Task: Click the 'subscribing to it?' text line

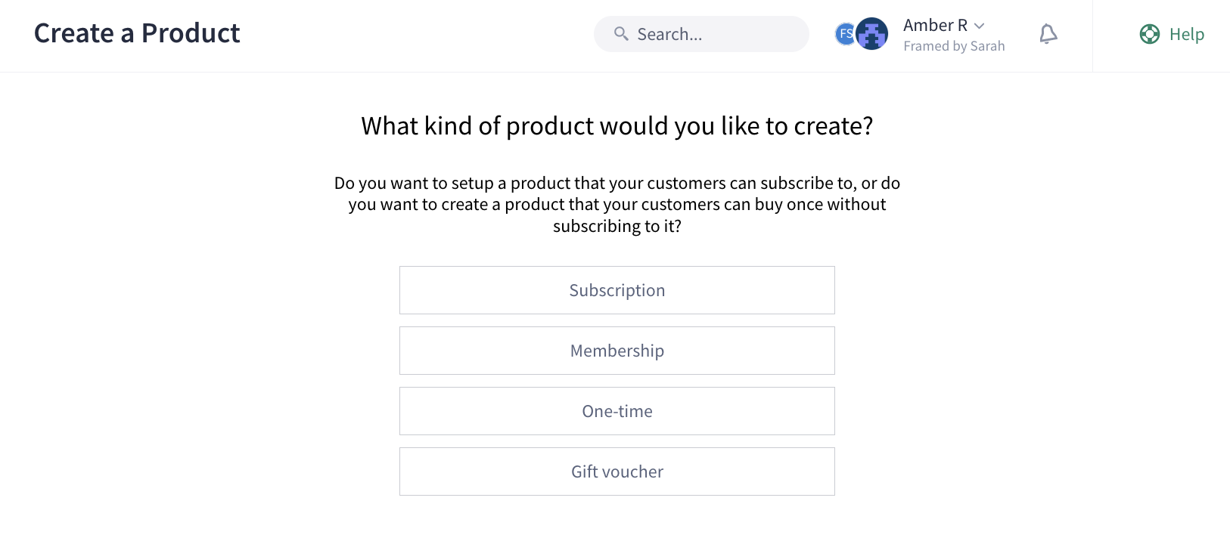Action: point(617,226)
